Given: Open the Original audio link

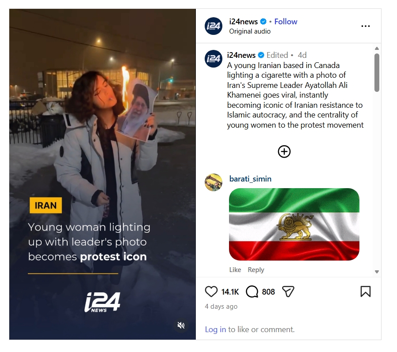Looking at the screenshot, I should click(x=250, y=31).
